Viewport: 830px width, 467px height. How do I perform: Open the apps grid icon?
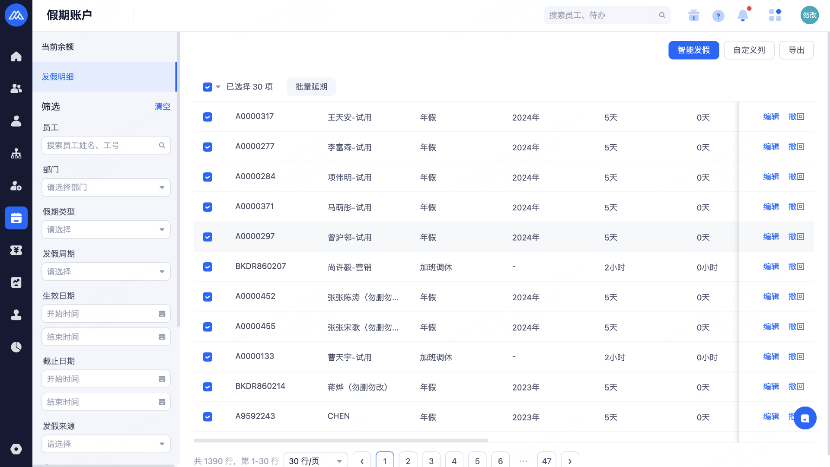[775, 16]
